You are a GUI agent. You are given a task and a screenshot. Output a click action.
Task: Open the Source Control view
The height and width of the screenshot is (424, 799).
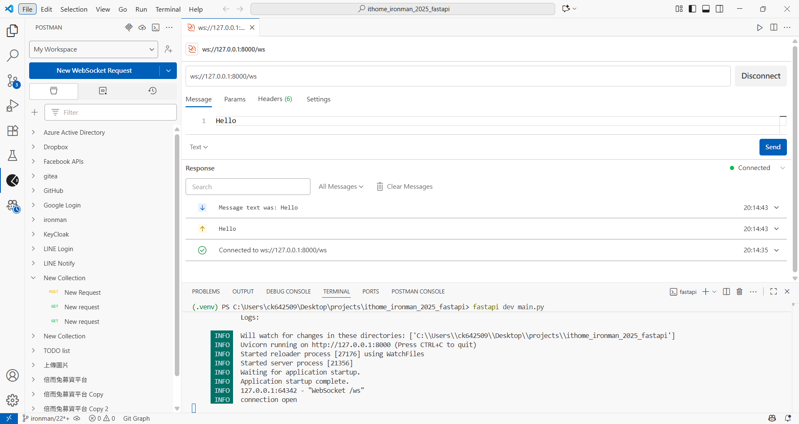tap(12, 81)
